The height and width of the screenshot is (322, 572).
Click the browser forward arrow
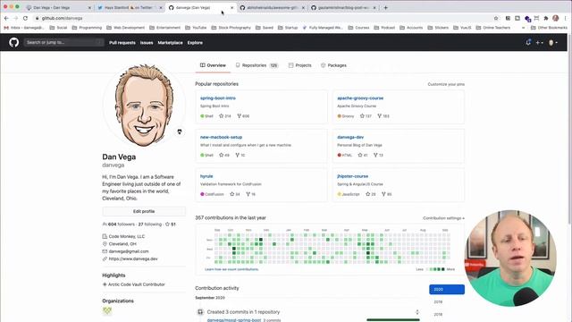(x=16, y=18)
